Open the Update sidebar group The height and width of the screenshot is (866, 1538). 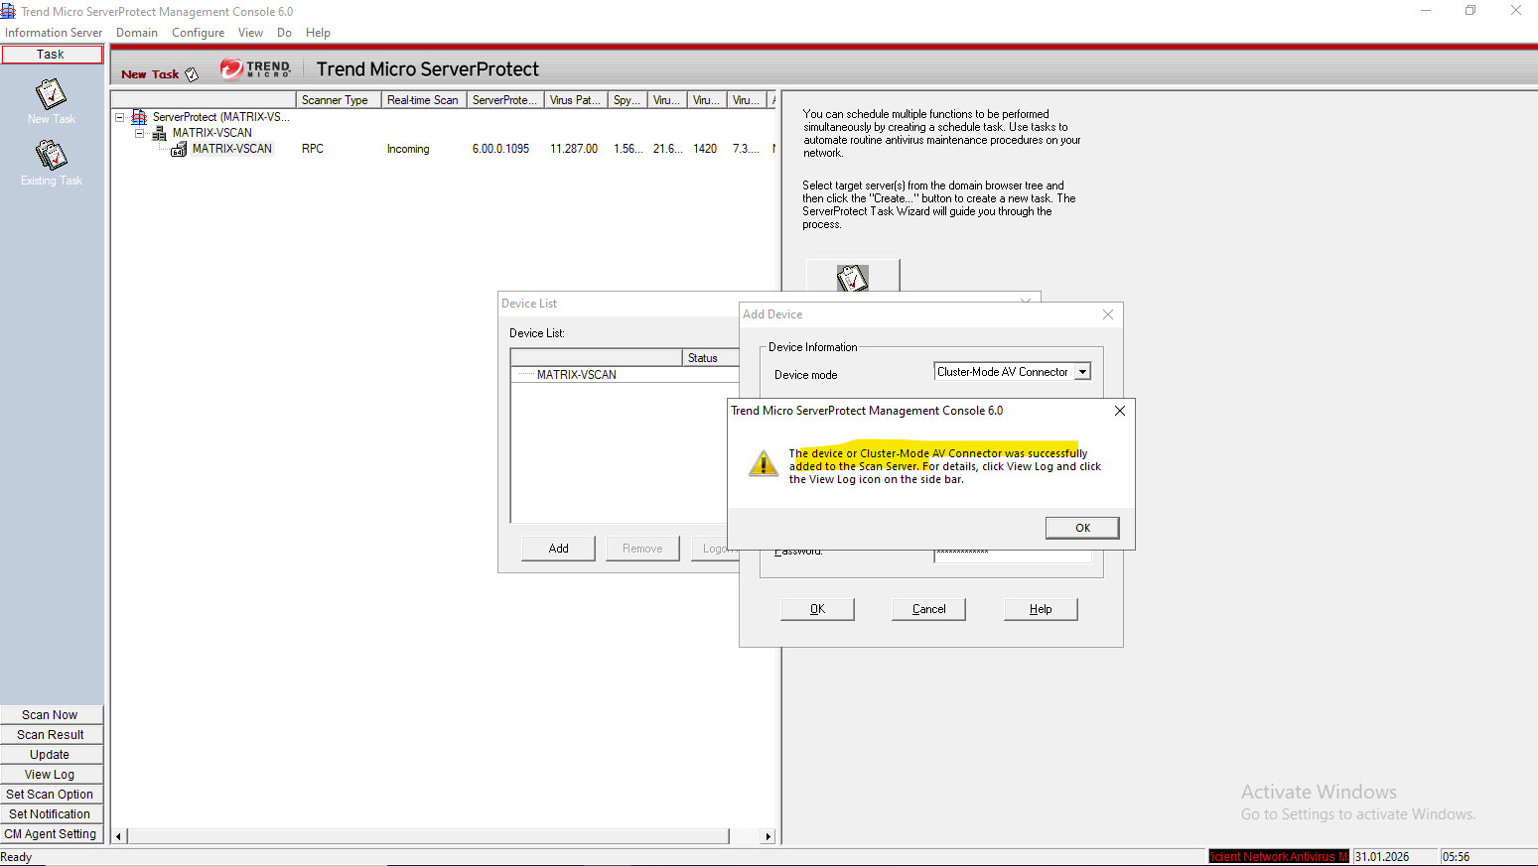coord(52,755)
